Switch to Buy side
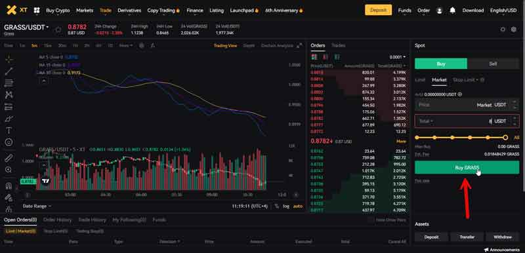This screenshot has width=525, height=253. [440, 64]
